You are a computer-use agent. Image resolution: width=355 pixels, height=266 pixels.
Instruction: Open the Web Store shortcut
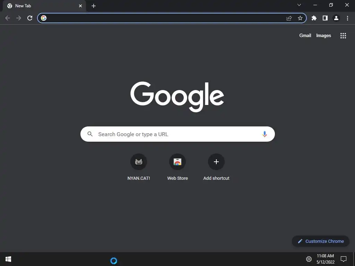[177, 167]
